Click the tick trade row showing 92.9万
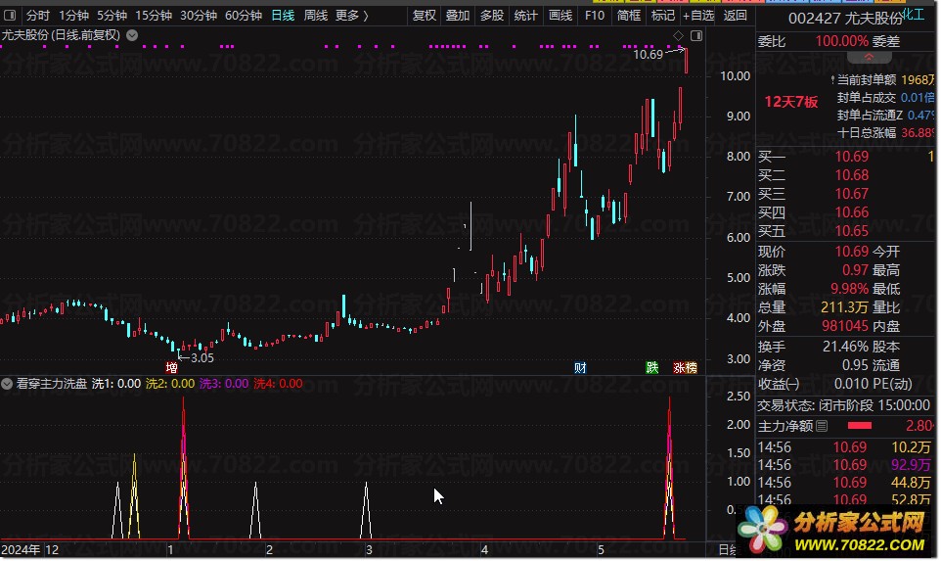 click(844, 465)
